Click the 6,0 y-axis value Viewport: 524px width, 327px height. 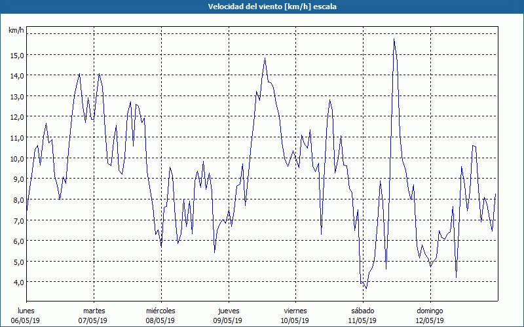tap(19, 241)
